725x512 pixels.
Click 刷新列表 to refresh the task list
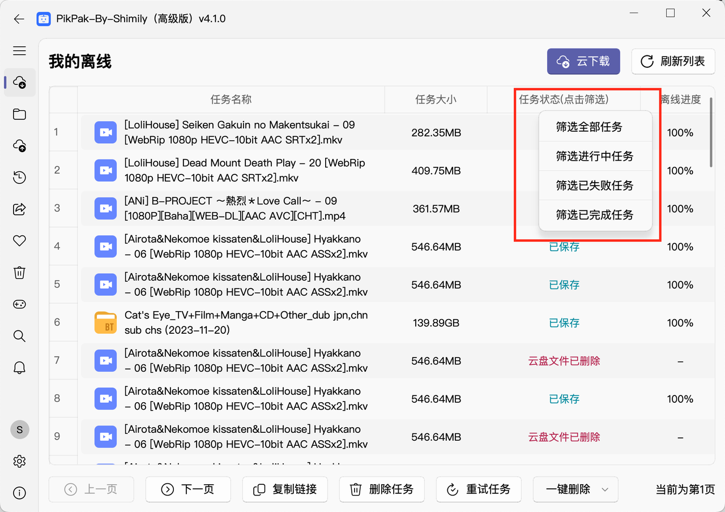673,61
